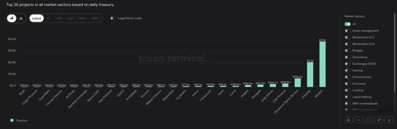This screenshot has width=397, height=129.
Task: Toggle the Lending sector filter
Action: [348, 90]
